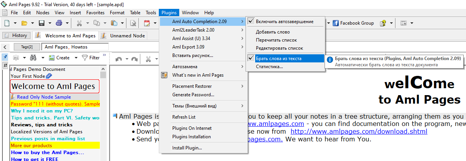
Task: Open the New document dropdown arrow
Action: pyautogui.click(x=15, y=23)
